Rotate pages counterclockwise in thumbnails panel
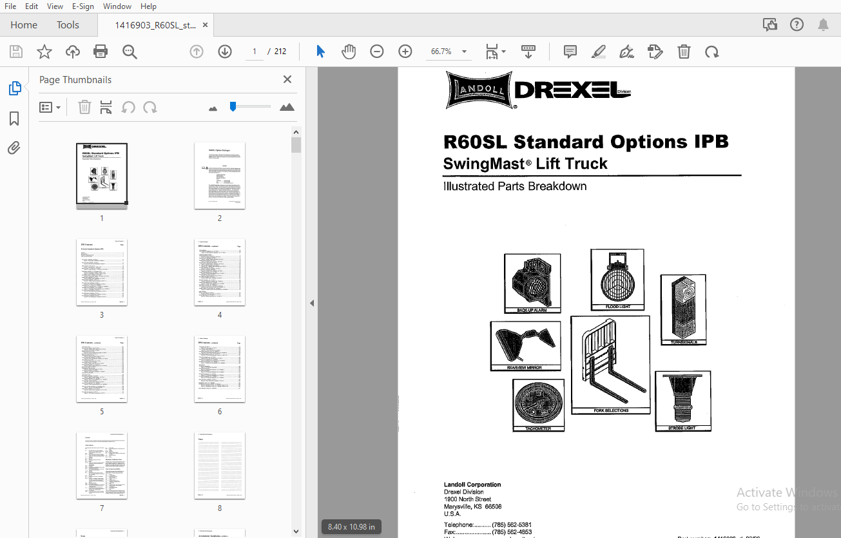 pos(128,108)
